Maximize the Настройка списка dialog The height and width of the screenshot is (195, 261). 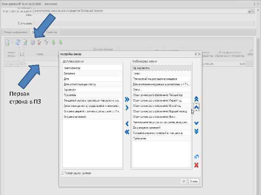coord(196,54)
